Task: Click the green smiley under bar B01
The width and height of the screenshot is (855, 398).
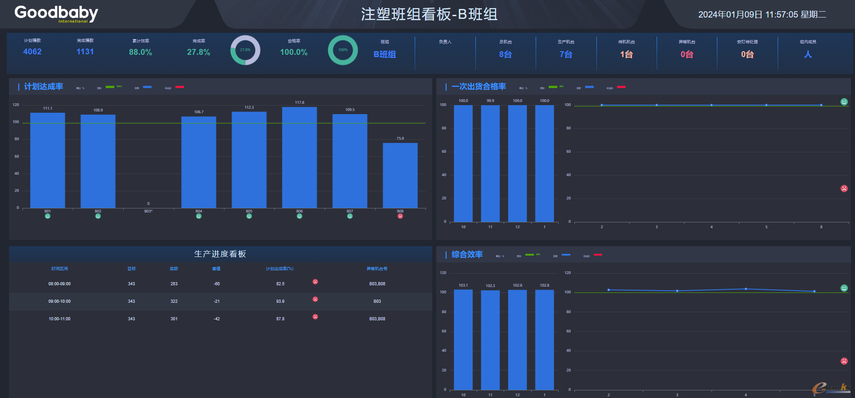Action: tap(48, 216)
